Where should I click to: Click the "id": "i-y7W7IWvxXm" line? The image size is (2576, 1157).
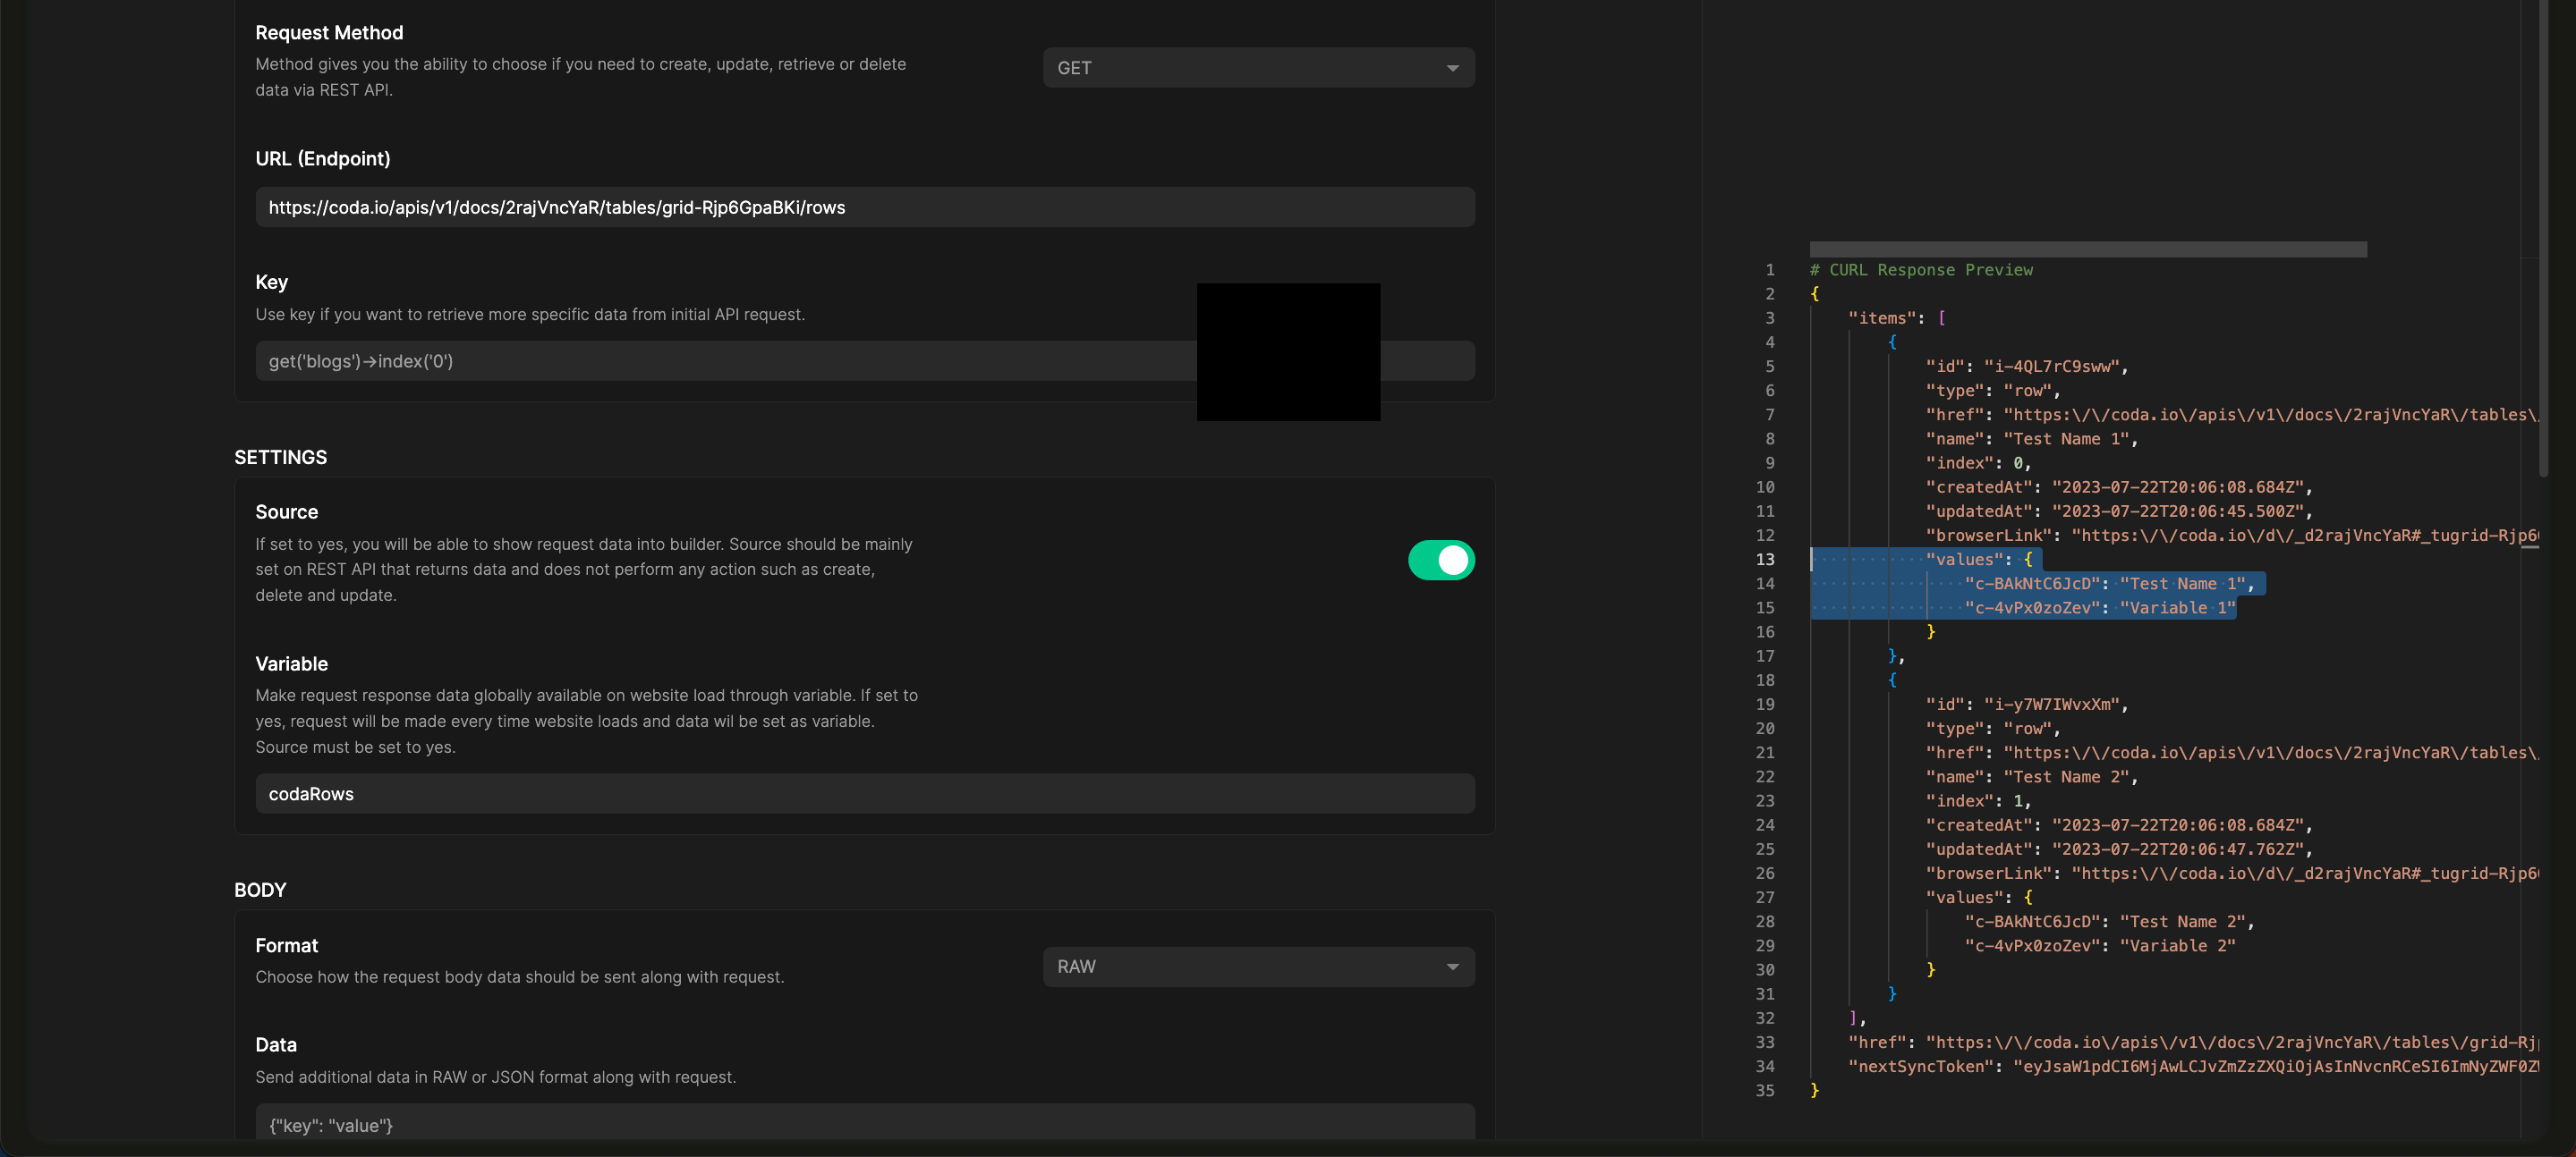coord(2027,705)
